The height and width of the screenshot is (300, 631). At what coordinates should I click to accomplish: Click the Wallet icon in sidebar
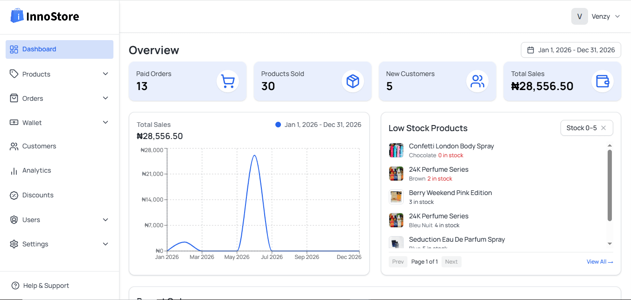tap(14, 123)
